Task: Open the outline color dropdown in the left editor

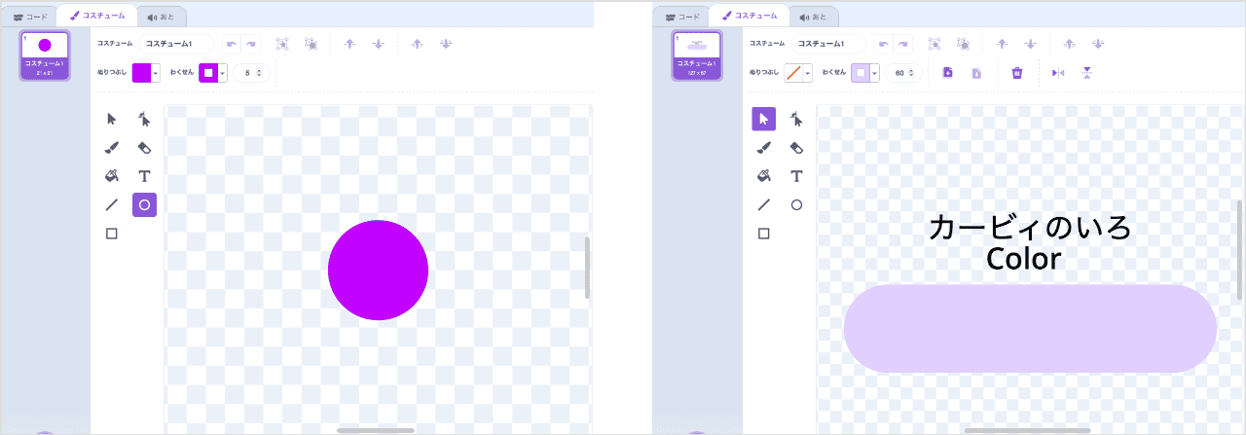Action: click(222, 73)
